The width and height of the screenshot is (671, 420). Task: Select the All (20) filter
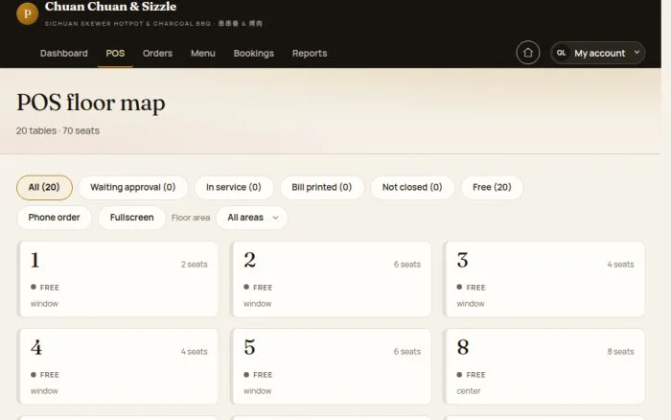pyautogui.click(x=44, y=187)
